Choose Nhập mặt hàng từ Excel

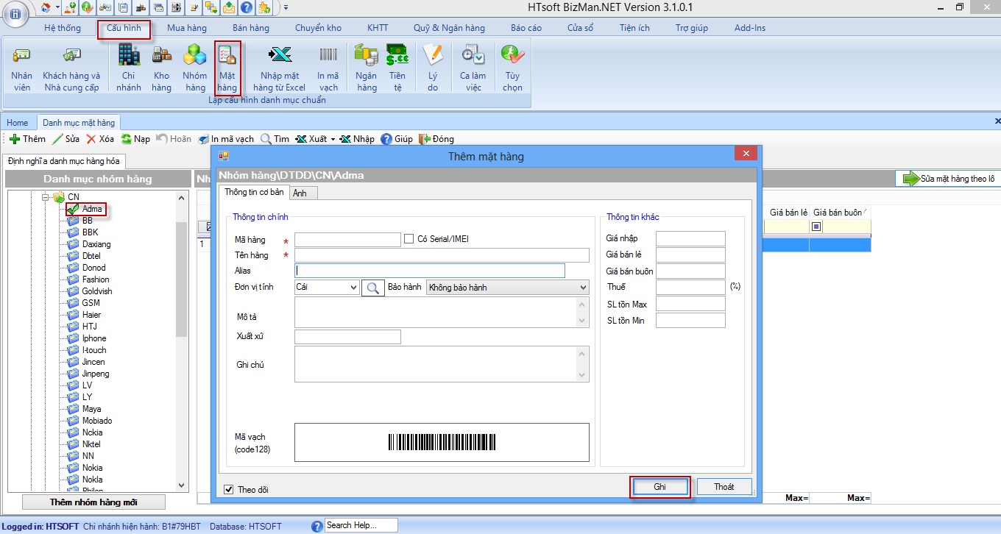click(280, 68)
